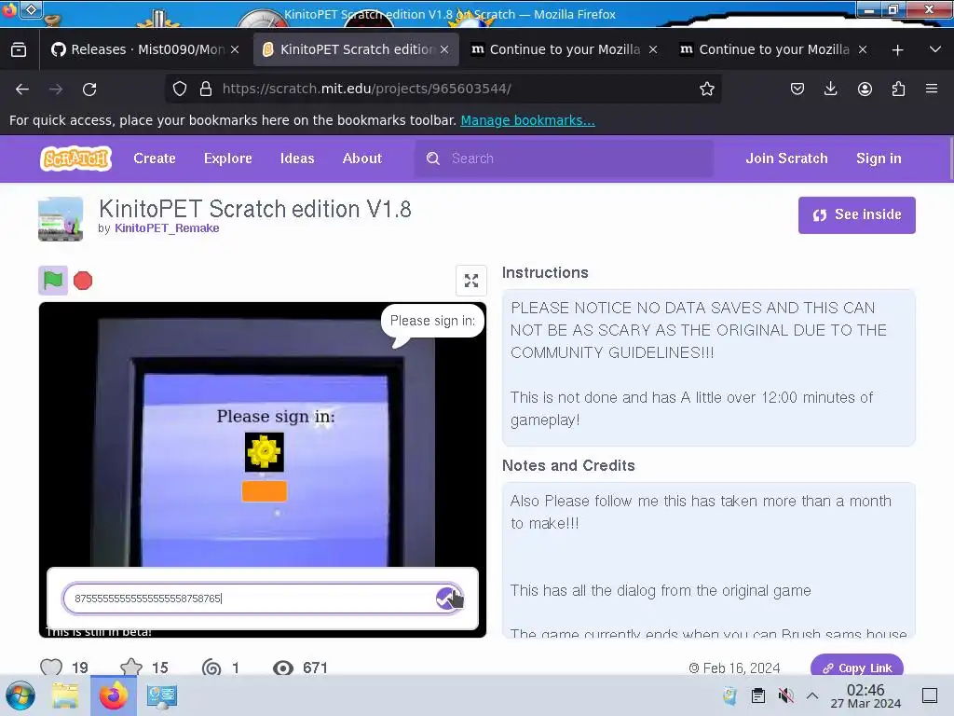
Task: Open Firefox account icon
Action: point(865,89)
